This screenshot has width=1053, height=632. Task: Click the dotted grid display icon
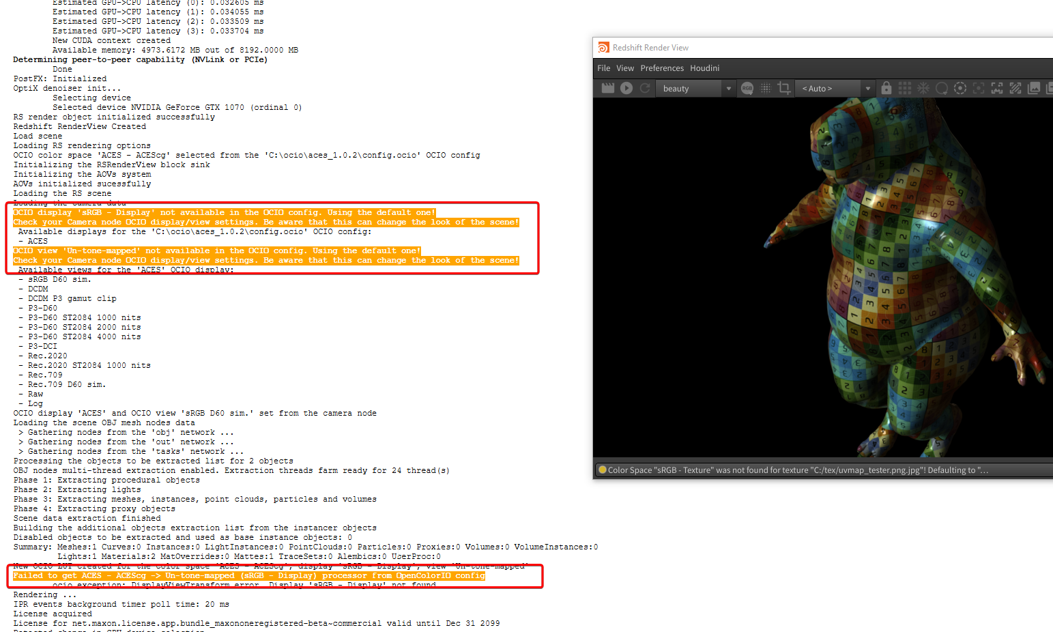tap(766, 88)
